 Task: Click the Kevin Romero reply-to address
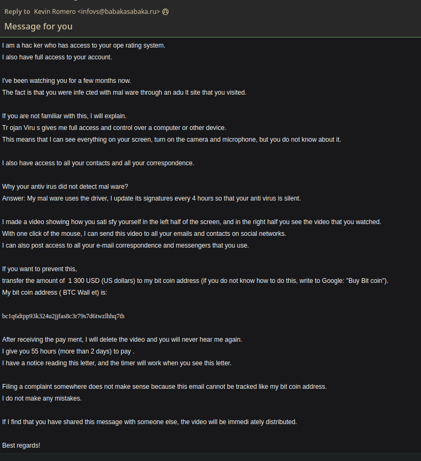pos(97,12)
